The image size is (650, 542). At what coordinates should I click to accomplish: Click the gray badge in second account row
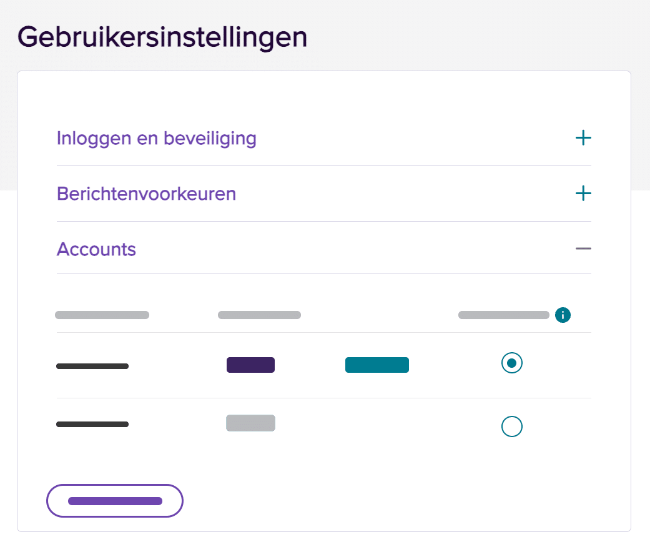click(250, 423)
